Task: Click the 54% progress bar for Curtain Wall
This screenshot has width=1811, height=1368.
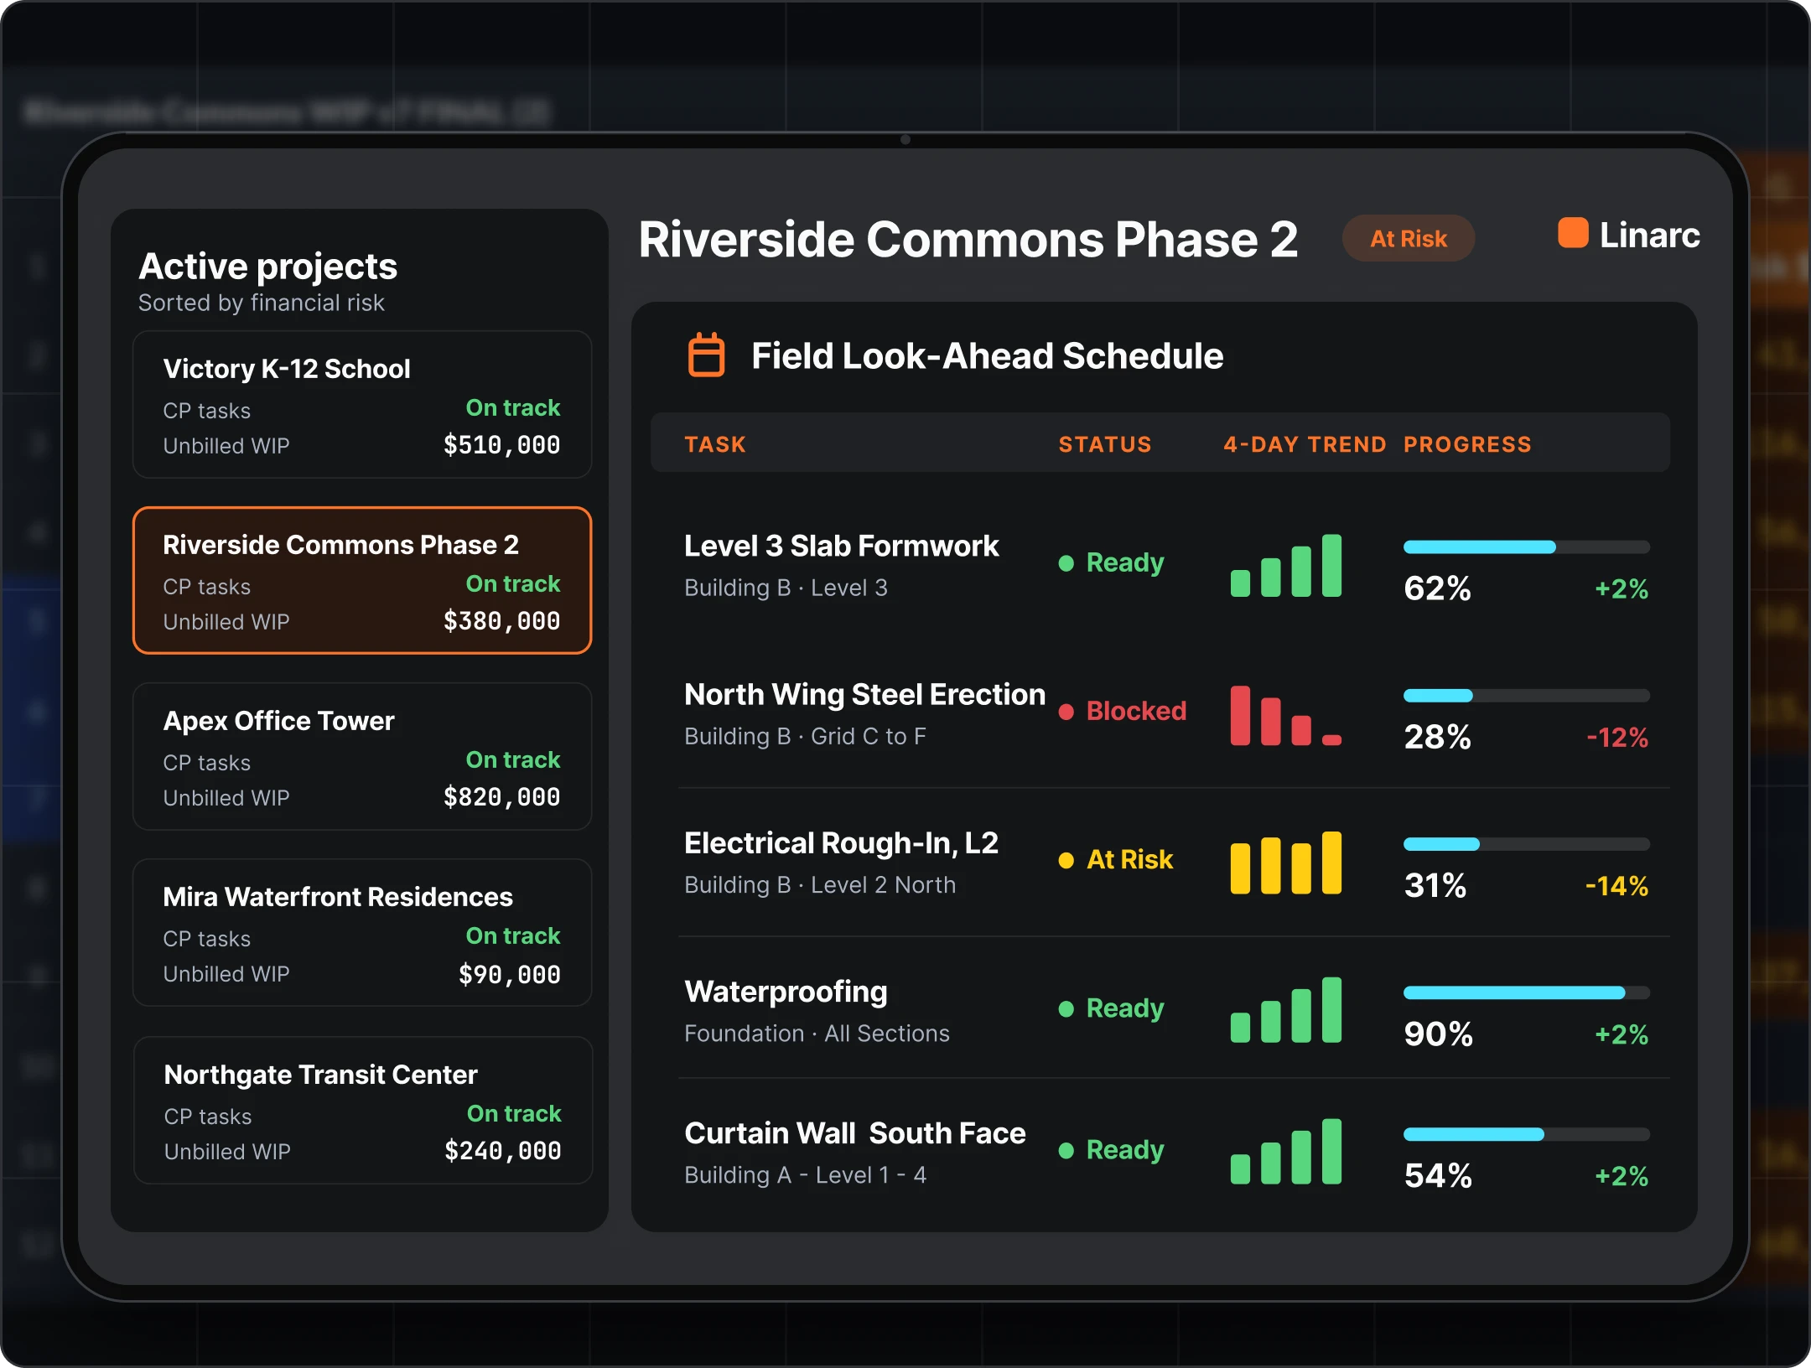Action: pyautogui.click(x=1527, y=1134)
